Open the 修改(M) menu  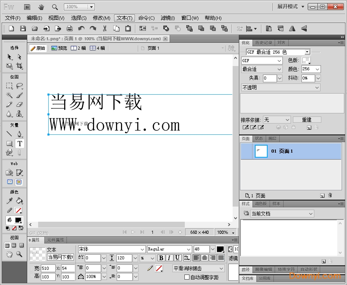(102, 18)
